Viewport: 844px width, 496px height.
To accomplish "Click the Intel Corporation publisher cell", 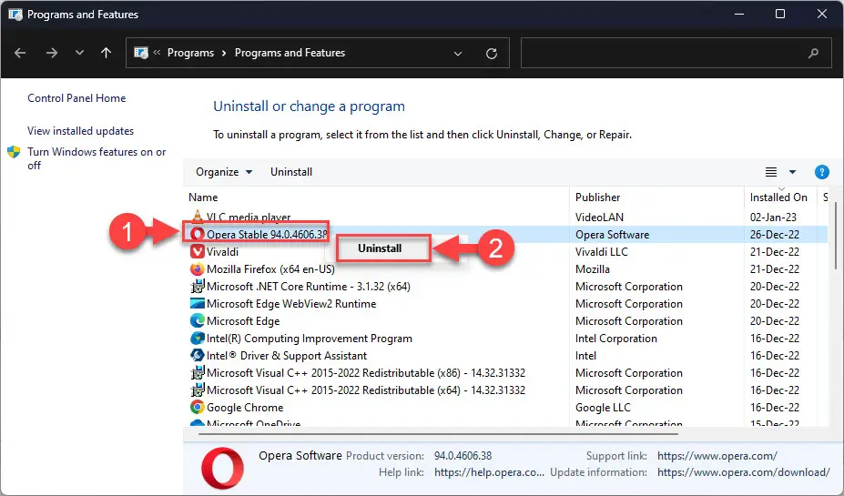I will (615, 339).
